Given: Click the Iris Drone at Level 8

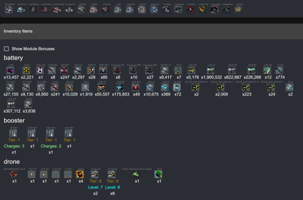Looking at the screenshot, I should click(x=112, y=174).
